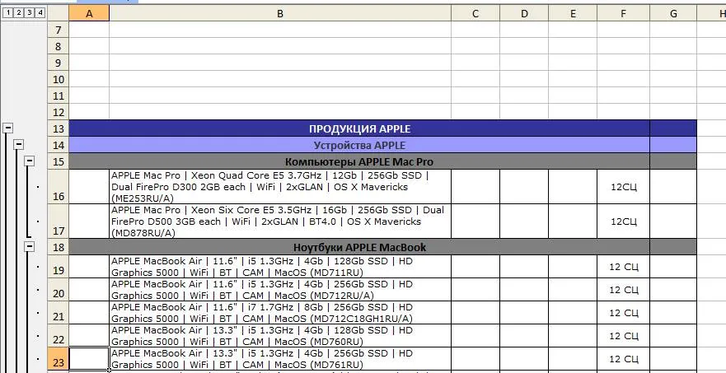Select column C header
Viewport: 726px width, 373px height.
[475, 14]
